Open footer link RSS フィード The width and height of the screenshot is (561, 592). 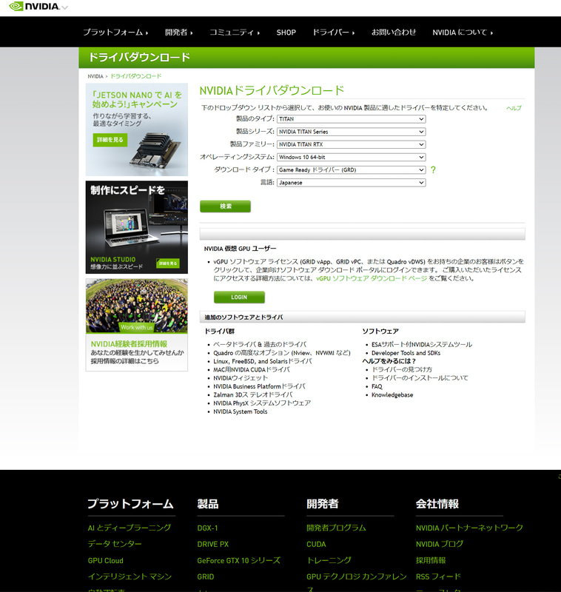pos(438,577)
